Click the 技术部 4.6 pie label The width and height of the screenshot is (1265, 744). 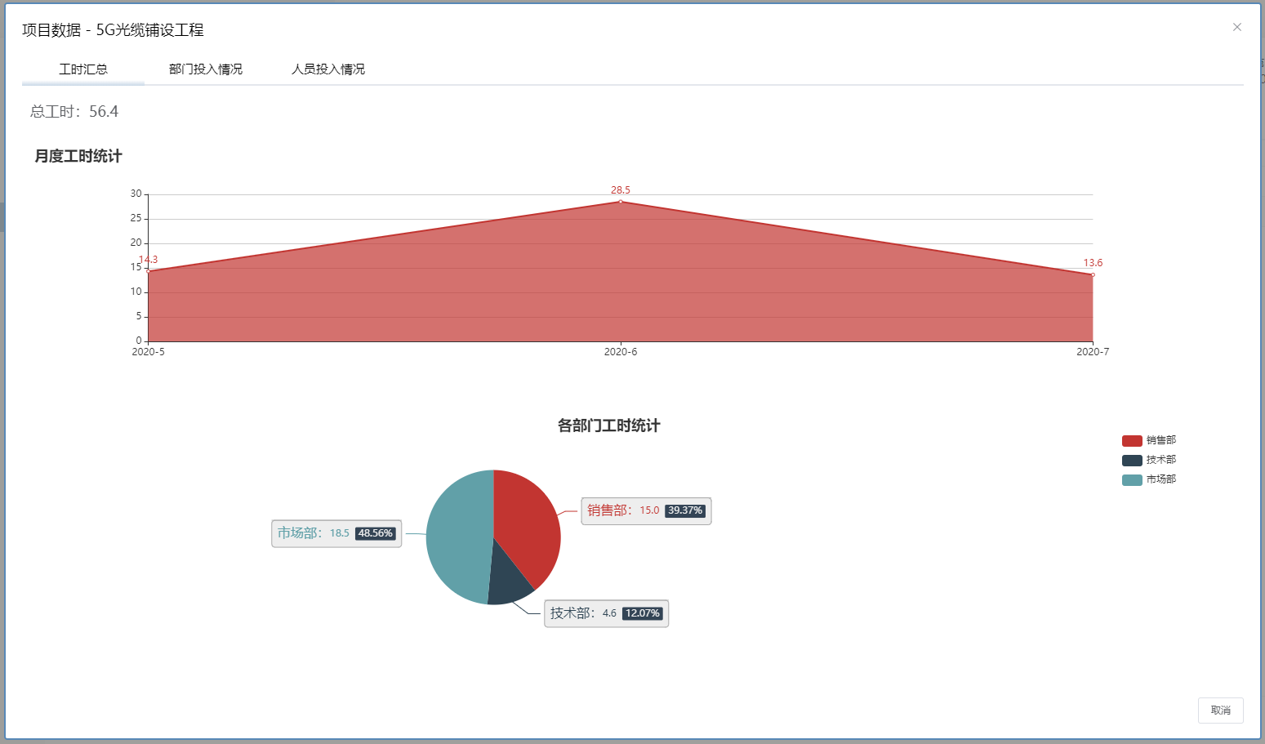607,613
